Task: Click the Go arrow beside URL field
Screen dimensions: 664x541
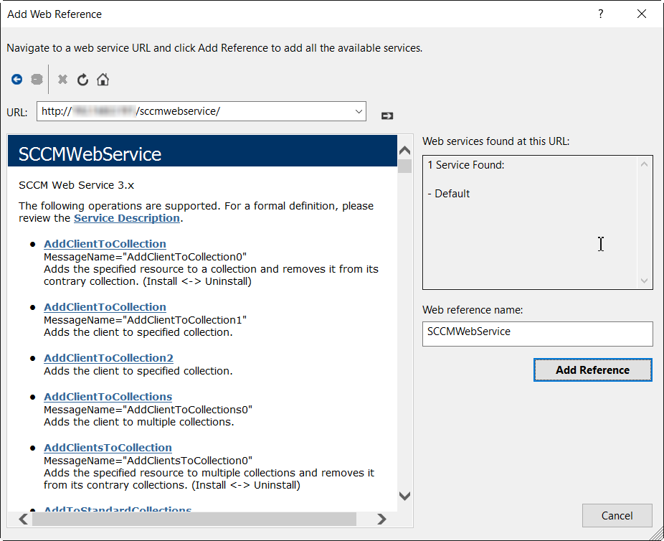Action: pos(387,116)
